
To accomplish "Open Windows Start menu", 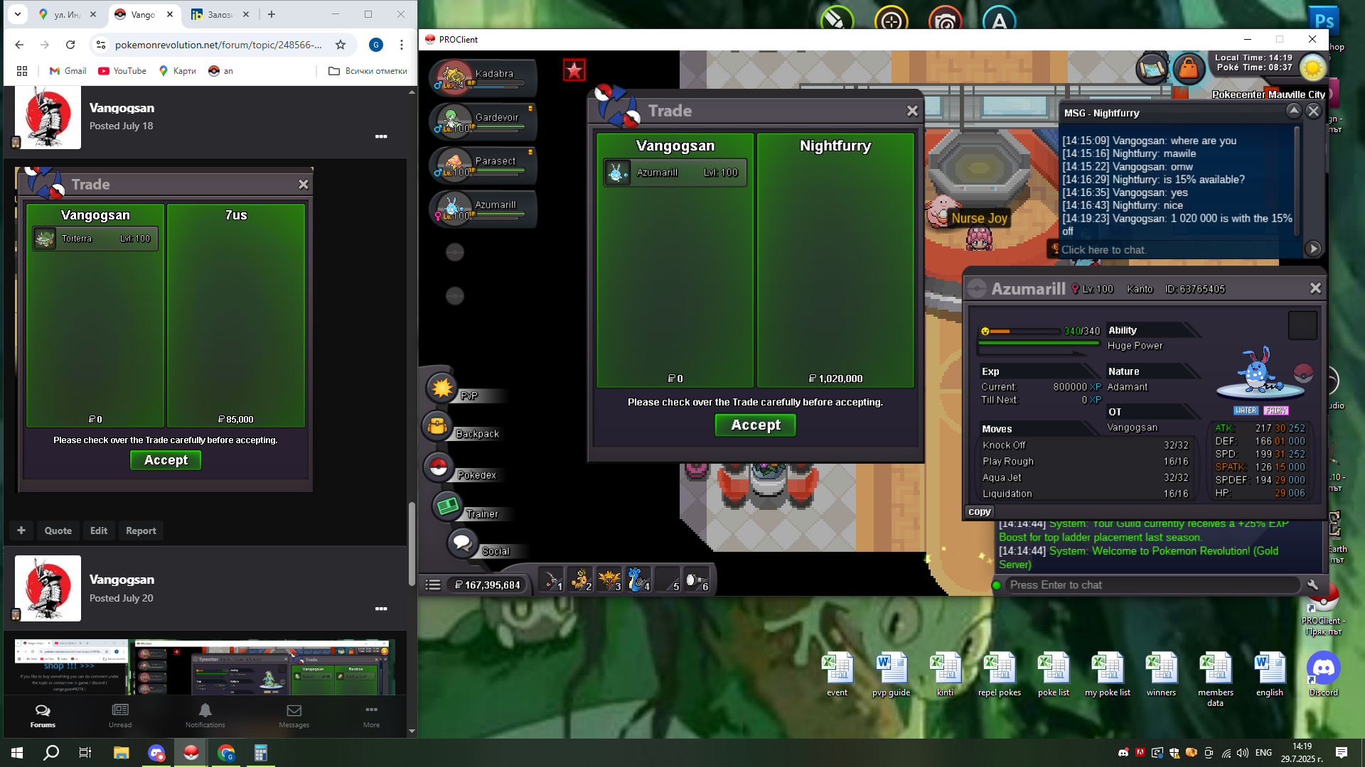I will tap(17, 753).
